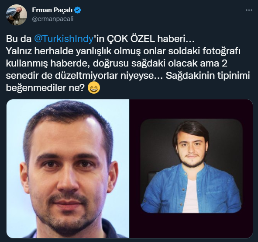The height and width of the screenshot is (242, 258).
Task: Click the grinning emoji in the tweet
Action: [x=94, y=88]
